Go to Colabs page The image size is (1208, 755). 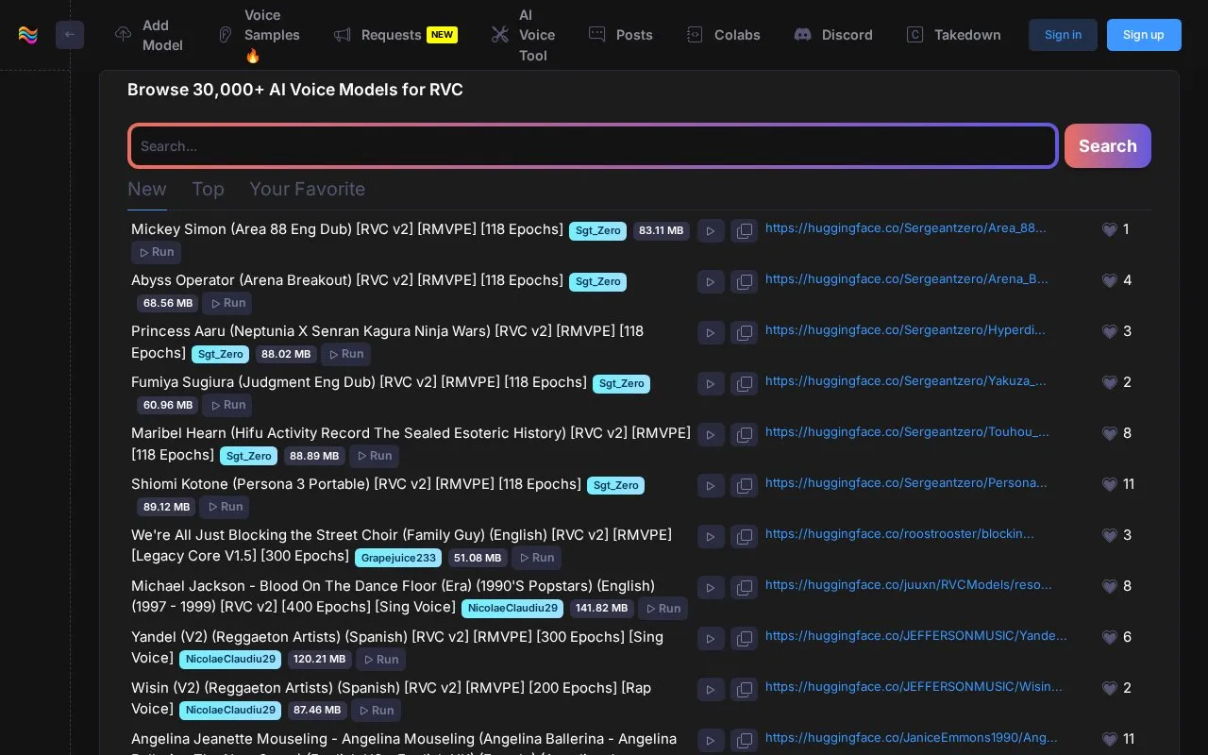coord(724,35)
